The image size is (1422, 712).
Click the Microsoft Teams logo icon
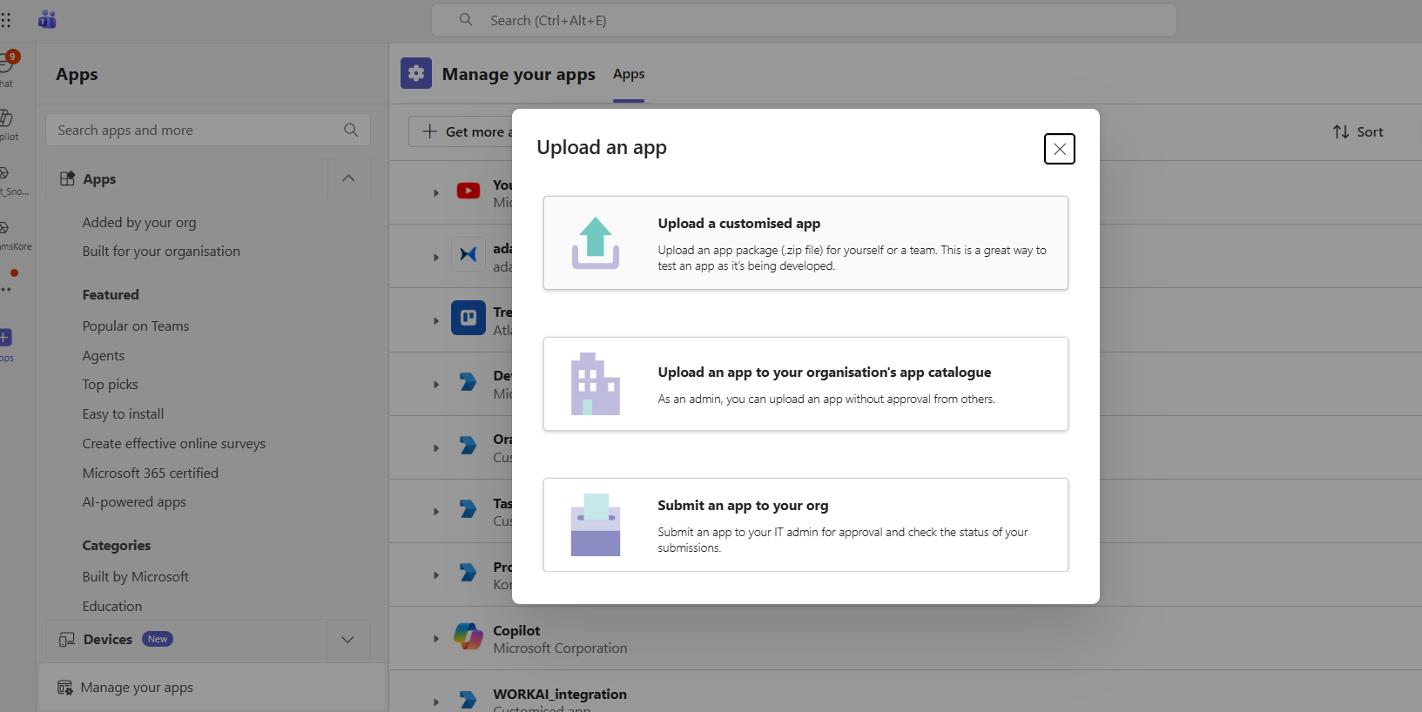[x=47, y=19]
